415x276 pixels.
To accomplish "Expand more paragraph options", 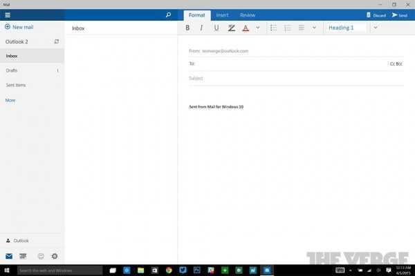I will (x=314, y=28).
